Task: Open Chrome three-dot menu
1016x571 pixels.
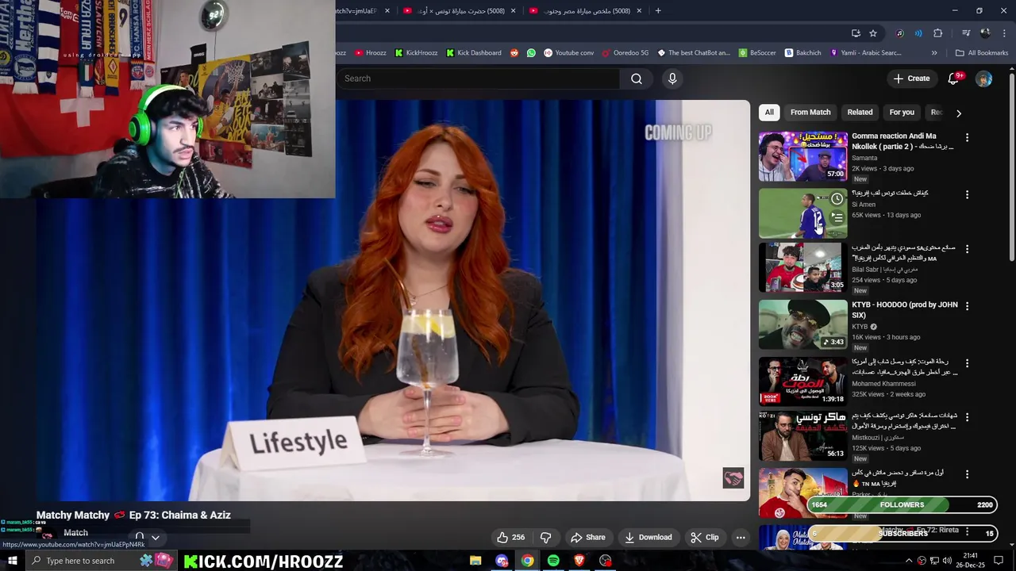Action: click(x=1004, y=33)
